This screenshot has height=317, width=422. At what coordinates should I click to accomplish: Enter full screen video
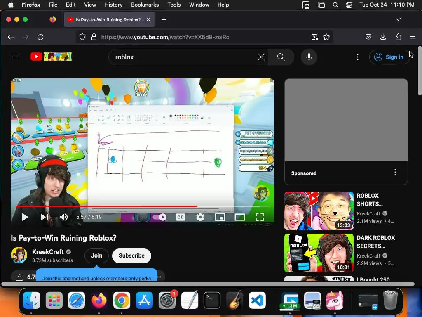coord(260,217)
